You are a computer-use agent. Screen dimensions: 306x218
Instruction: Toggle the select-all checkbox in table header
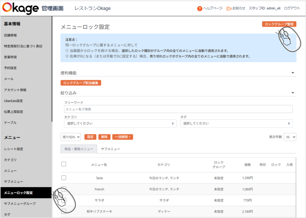point(64,164)
